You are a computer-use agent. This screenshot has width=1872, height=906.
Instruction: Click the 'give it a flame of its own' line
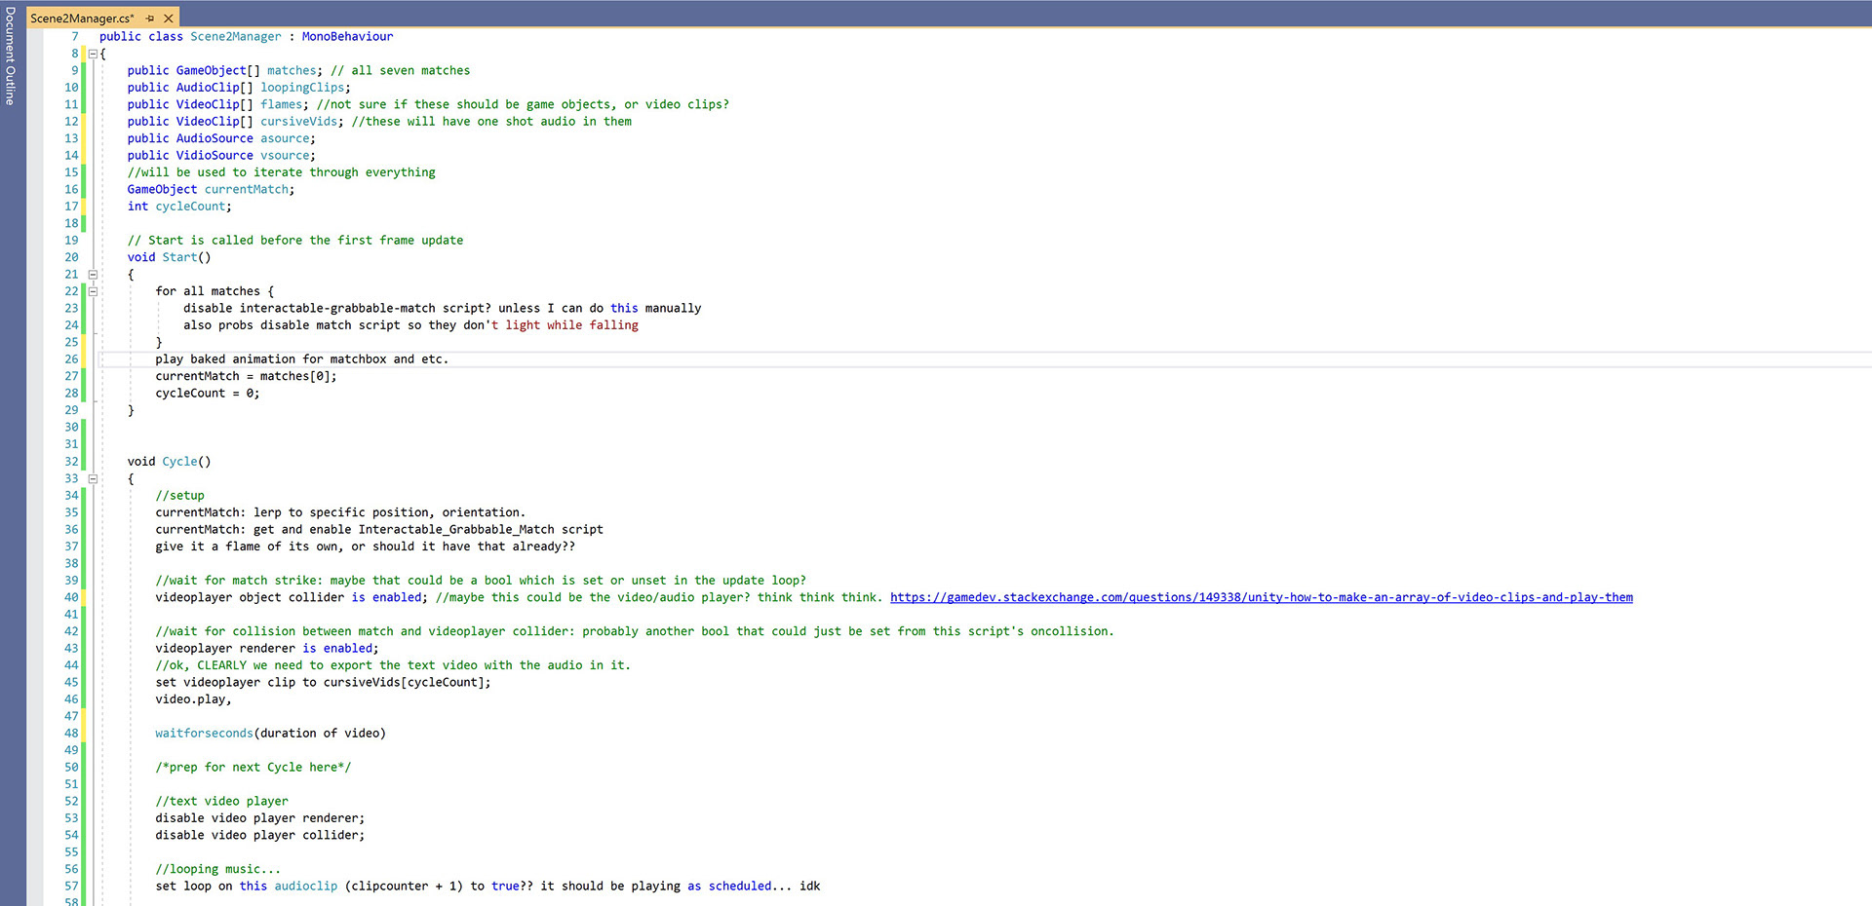pos(365,547)
